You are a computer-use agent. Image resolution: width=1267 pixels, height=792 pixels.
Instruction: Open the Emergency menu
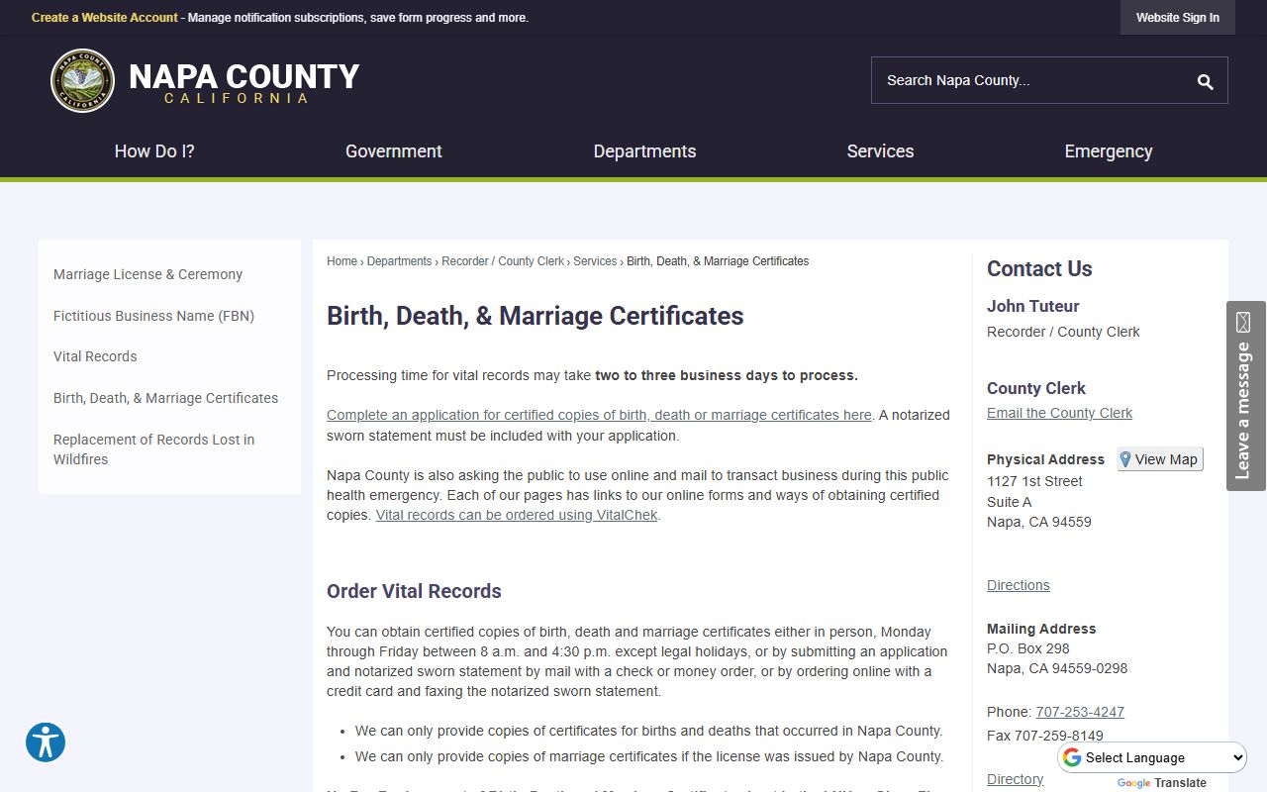click(x=1109, y=151)
